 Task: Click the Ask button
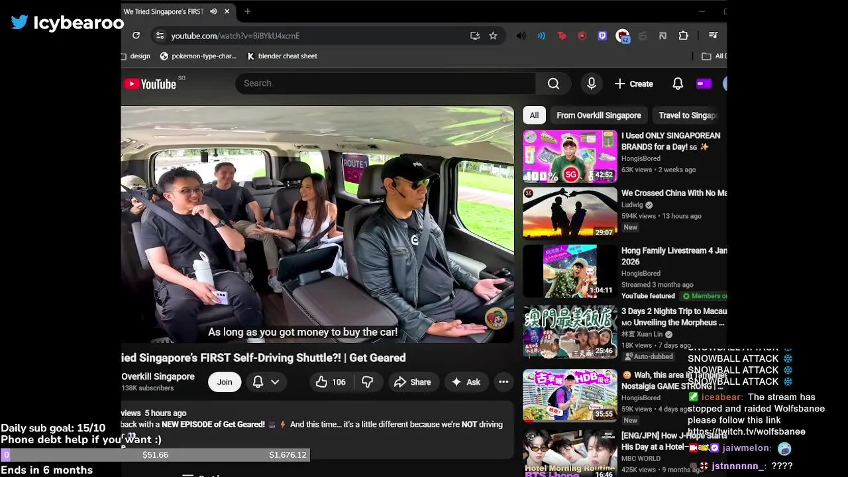[466, 382]
